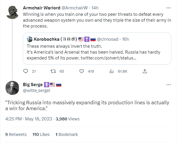This screenshot has width=179, height=145.
Task: Open the Big Serge display name link
Action: (x=33, y=85)
